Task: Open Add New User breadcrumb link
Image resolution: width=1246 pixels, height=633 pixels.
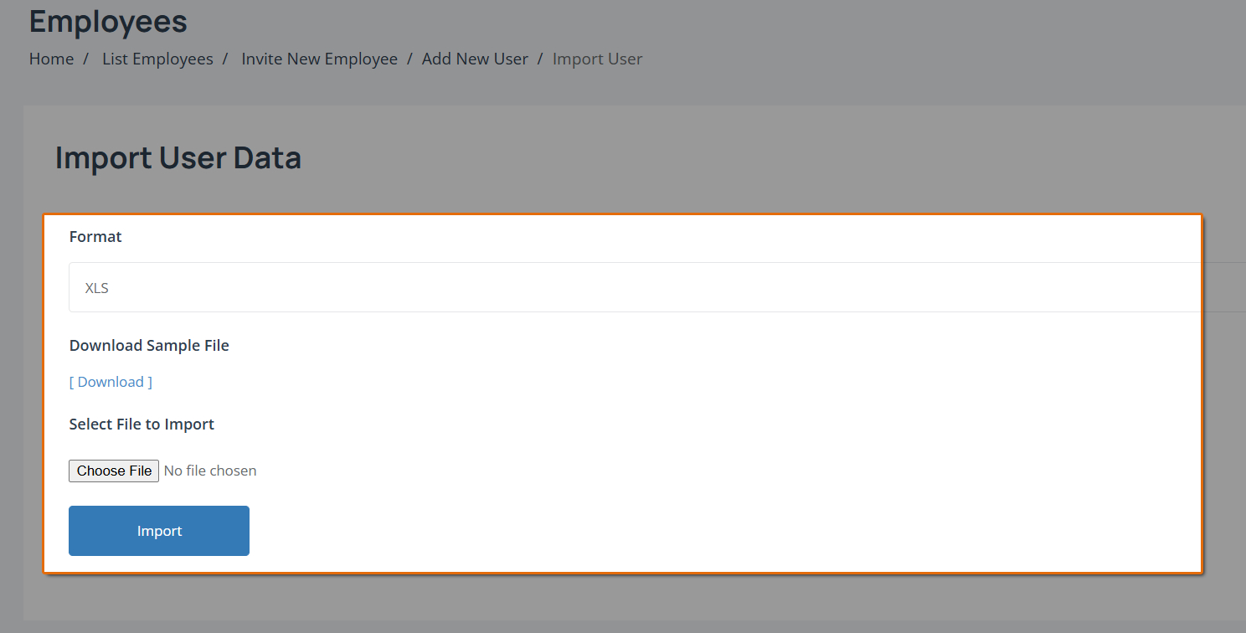Action: coord(475,59)
